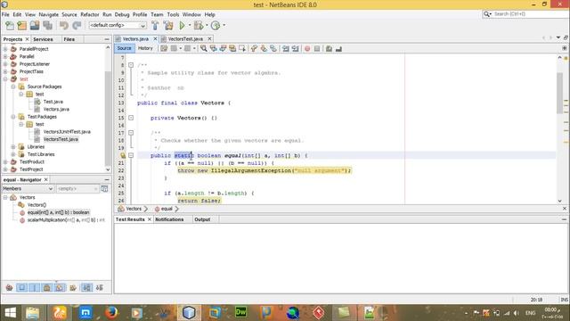The image size is (570, 321).
Task: Toggle Highlight Search in editor toolbar
Action: coord(232,48)
